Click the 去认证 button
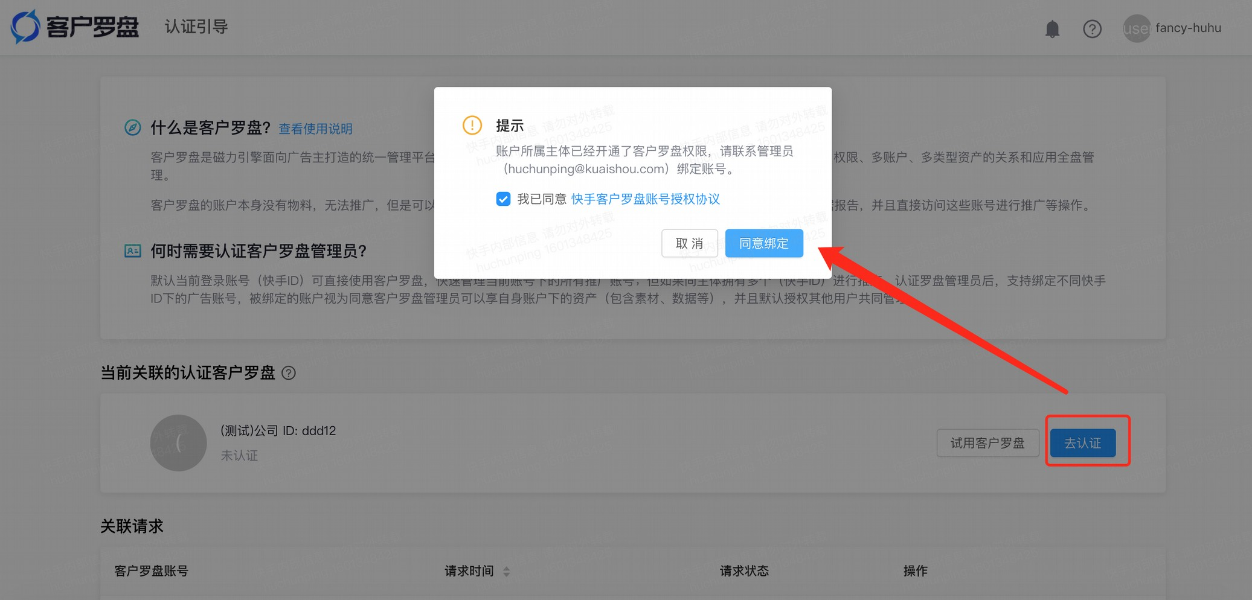Viewport: 1252px width, 600px height. pyautogui.click(x=1083, y=442)
